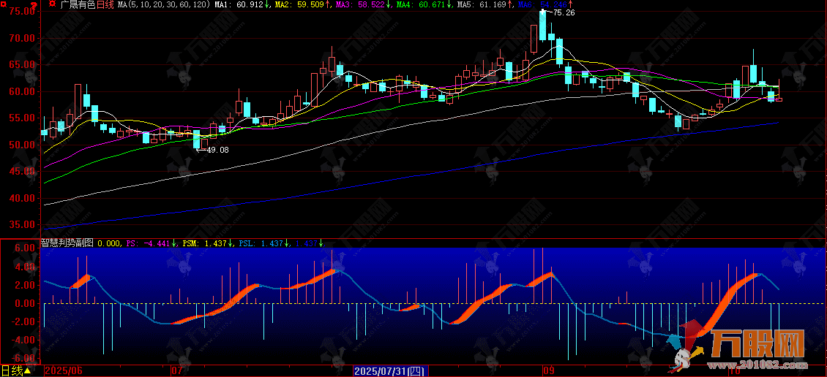Select the 日线 period label in chart title
This screenshot has height=377, width=827.
pos(105,5)
